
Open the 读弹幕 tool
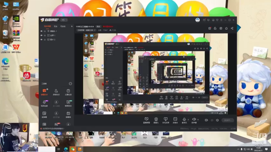(44, 115)
